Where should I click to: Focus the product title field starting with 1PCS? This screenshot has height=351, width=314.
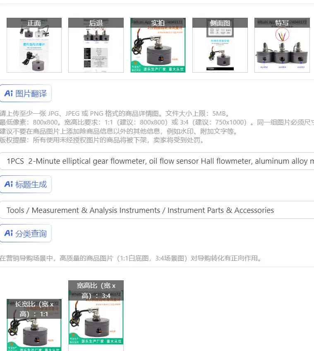(157, 161)
